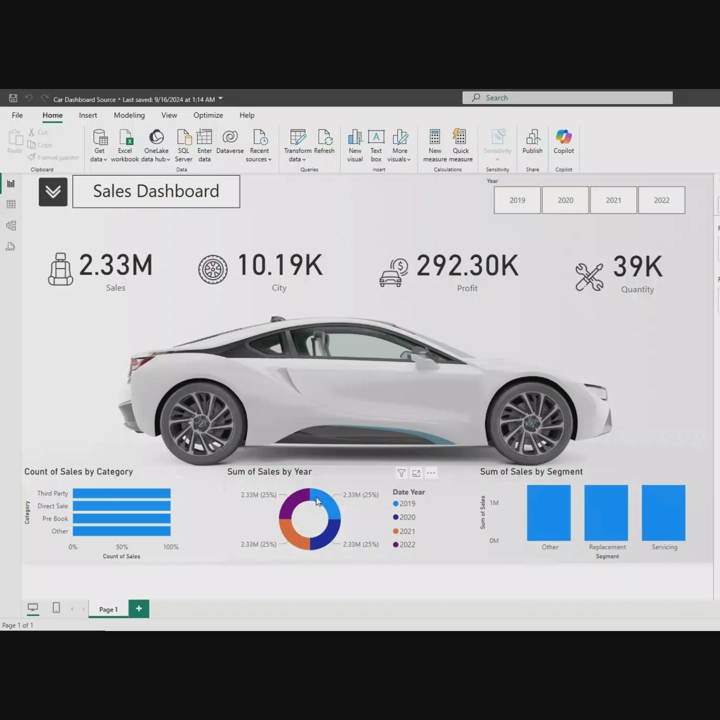Open Copilot from the ribbon
This screenshot has height=720, width=720.
(x=563, y=142)
